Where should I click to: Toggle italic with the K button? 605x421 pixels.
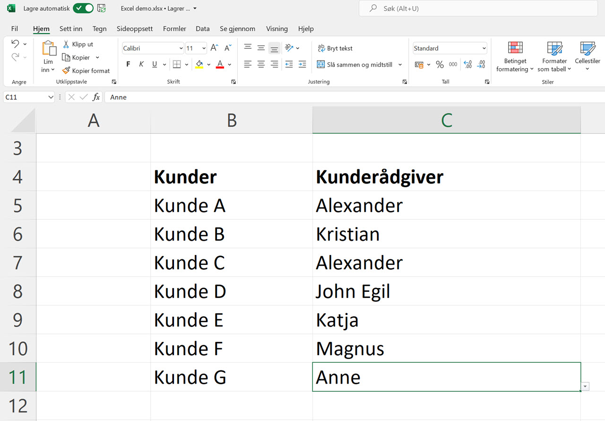tap(141, 64)
